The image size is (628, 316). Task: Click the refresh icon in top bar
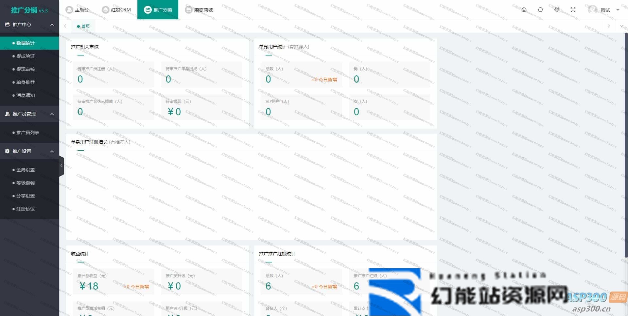pos(540,10)
